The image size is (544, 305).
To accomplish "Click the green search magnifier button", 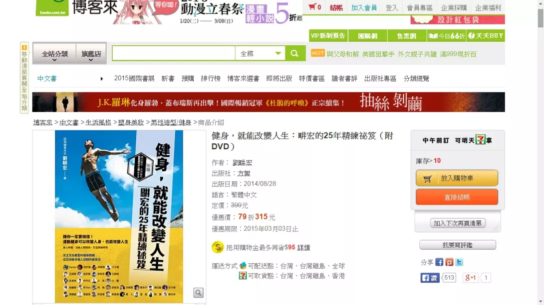I will pos(295,54).
